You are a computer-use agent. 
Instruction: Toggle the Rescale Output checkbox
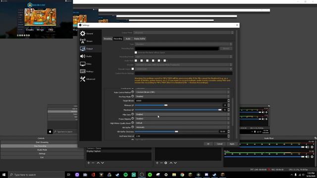coord(133,69)
